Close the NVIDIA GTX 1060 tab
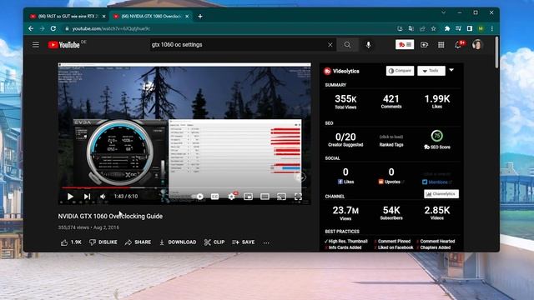Viewport: 534px width, 300px height. coord(187,17)
